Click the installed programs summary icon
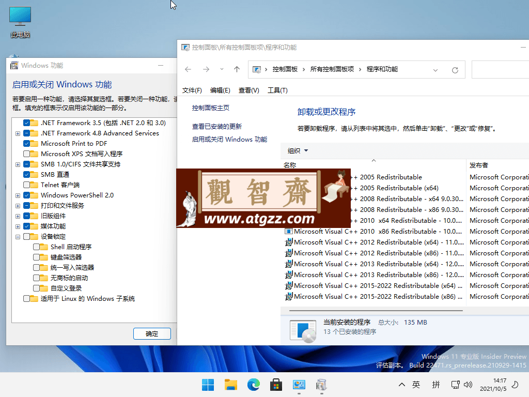 [303, 330]
